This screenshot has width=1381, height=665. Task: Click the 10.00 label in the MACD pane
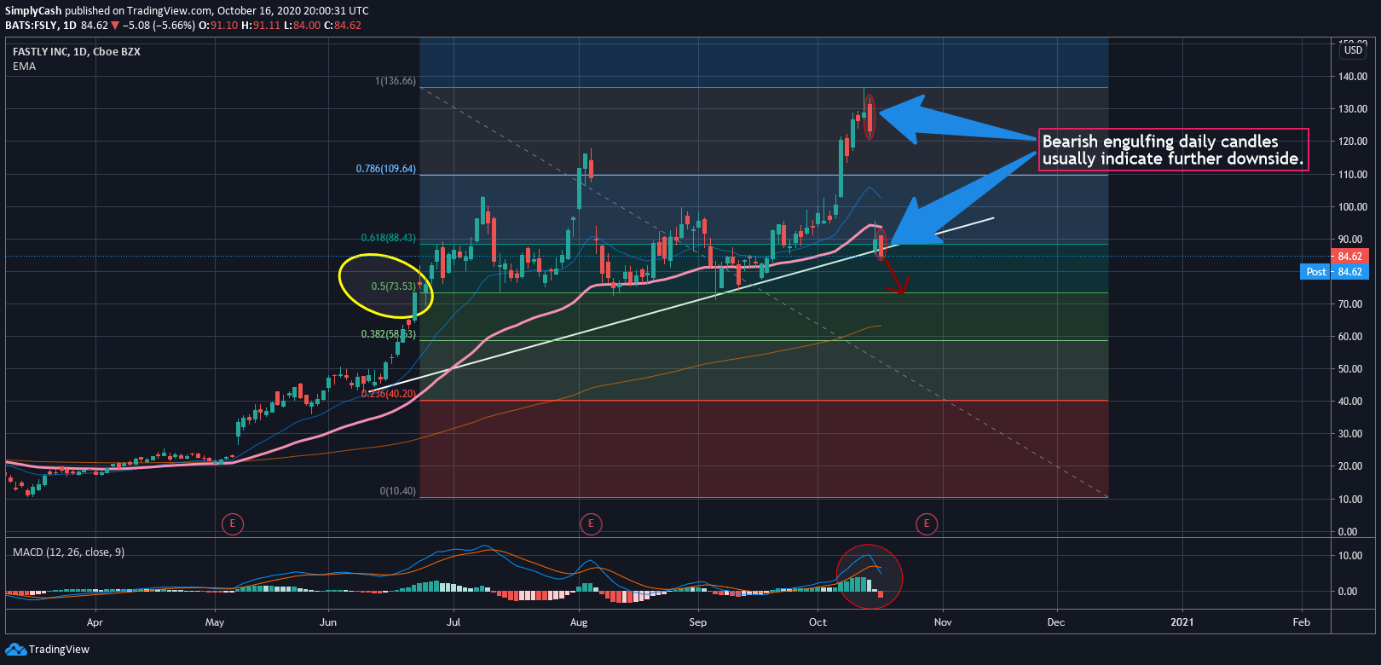pos(1350,556)
